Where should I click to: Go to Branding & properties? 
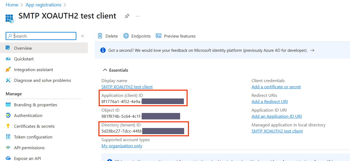click(x=44, y=105)
